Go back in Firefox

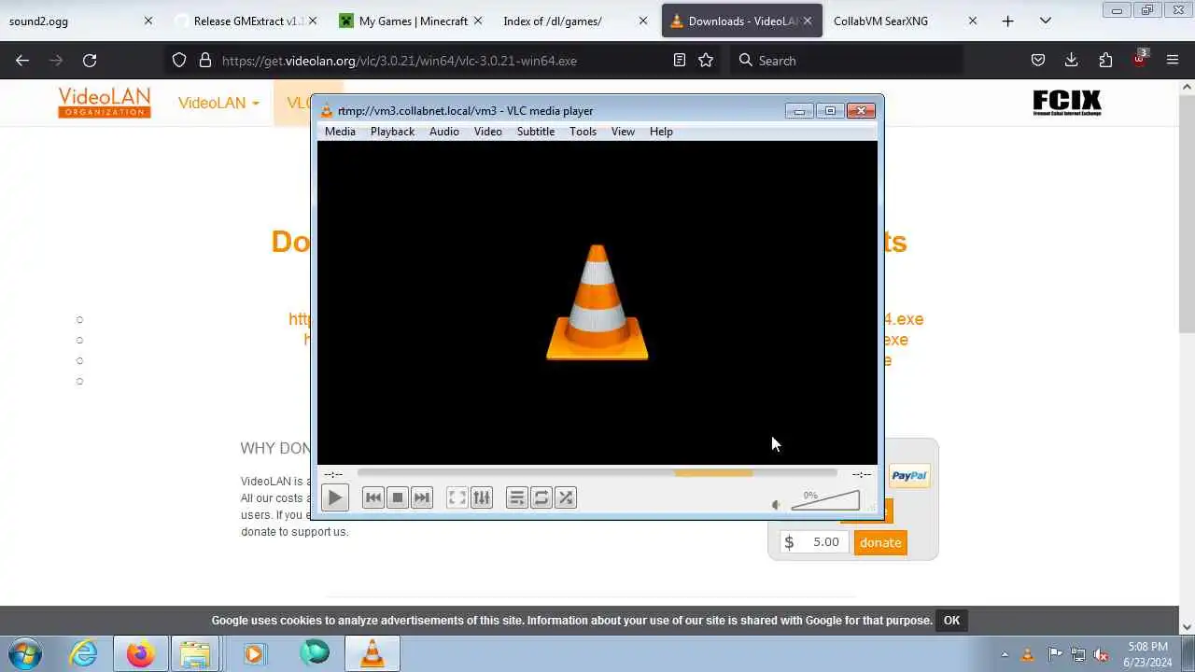(x=22, y=60)
